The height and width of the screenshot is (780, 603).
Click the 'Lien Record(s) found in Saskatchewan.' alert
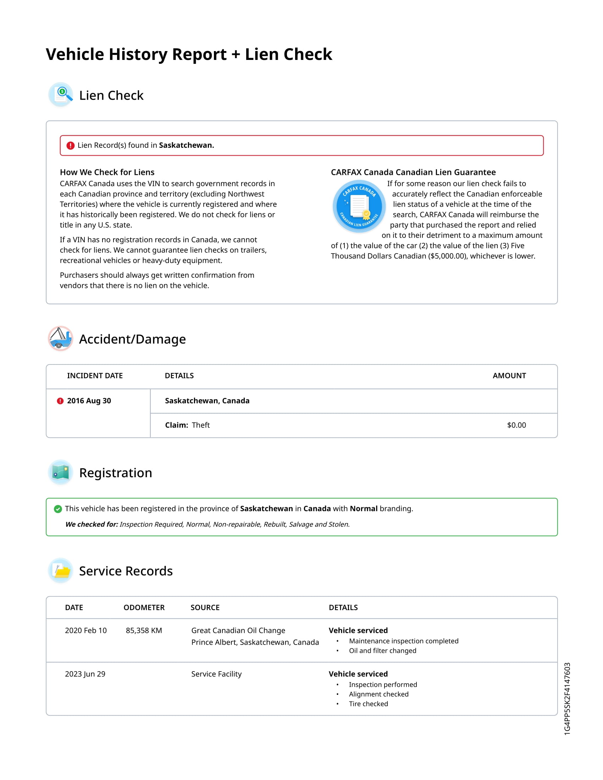click(301, 145)
